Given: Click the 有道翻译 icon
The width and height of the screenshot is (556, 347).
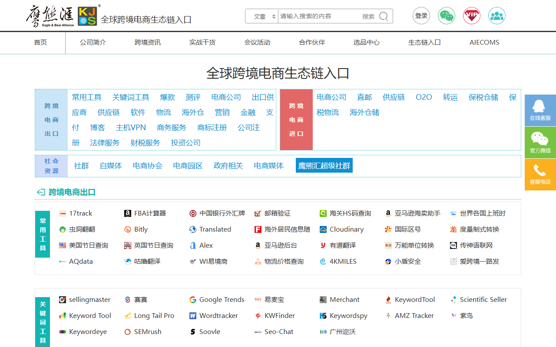Looking at the screenshot, I should pyautogui.click(x=323, y=246).
